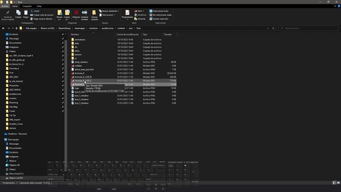Create a folder with Nueva carpeta icon
Viewport: 341px width, 192px height.
[x=94, y=13]
